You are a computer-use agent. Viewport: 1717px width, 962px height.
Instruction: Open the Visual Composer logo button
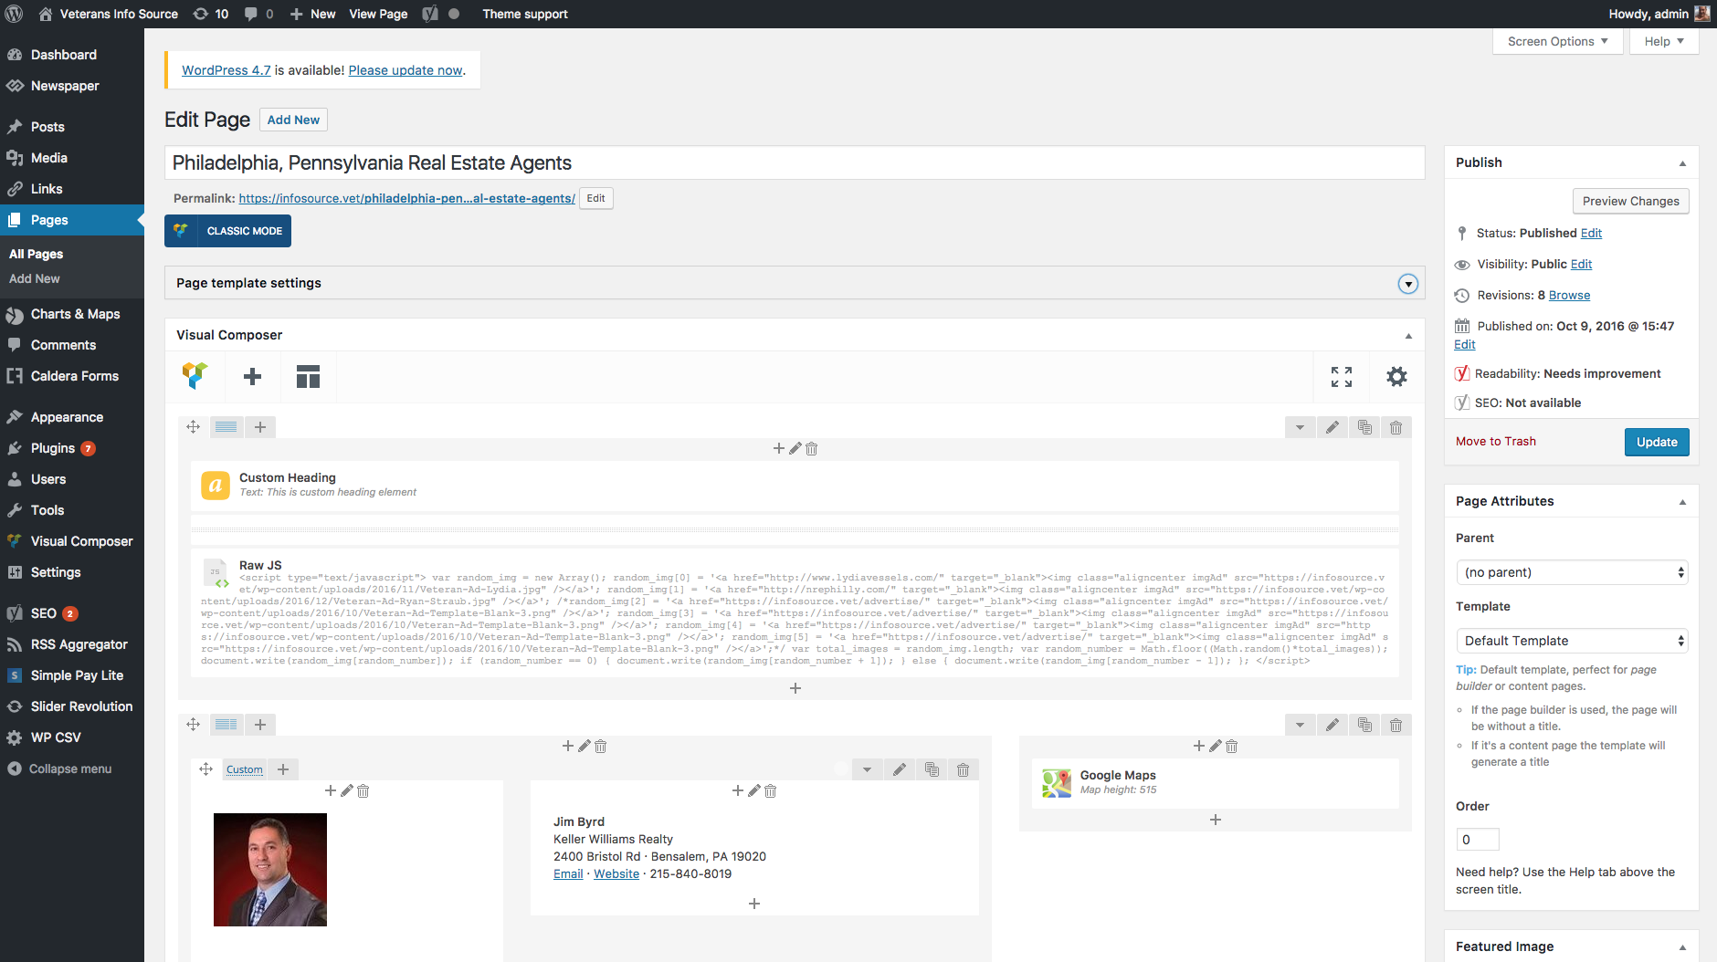click(195, 376)
